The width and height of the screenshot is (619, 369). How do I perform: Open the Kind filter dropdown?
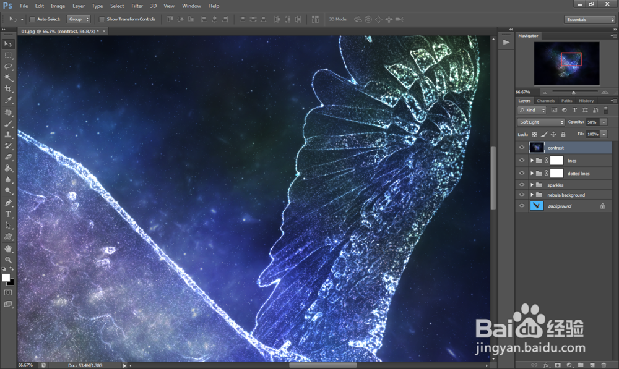tap(532, 111)
